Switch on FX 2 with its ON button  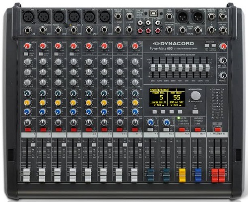[166, 130]
